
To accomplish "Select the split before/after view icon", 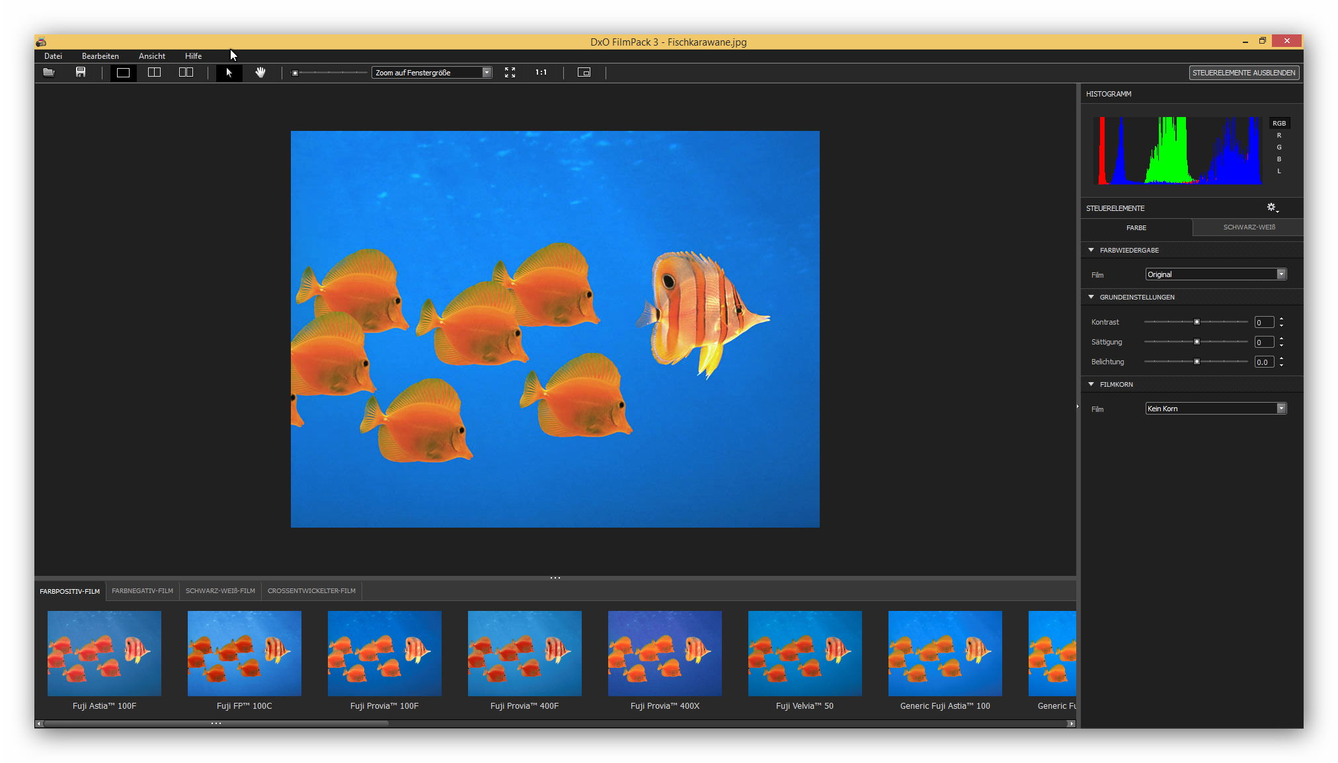I will pyautogui.click(x=154, y=73).
